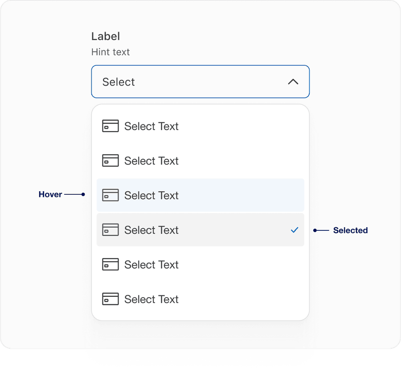The height and width of the screenshot is (377, 401).
Task: Click the credit card icon on the fifth option
Action: (x=110, y=264)
